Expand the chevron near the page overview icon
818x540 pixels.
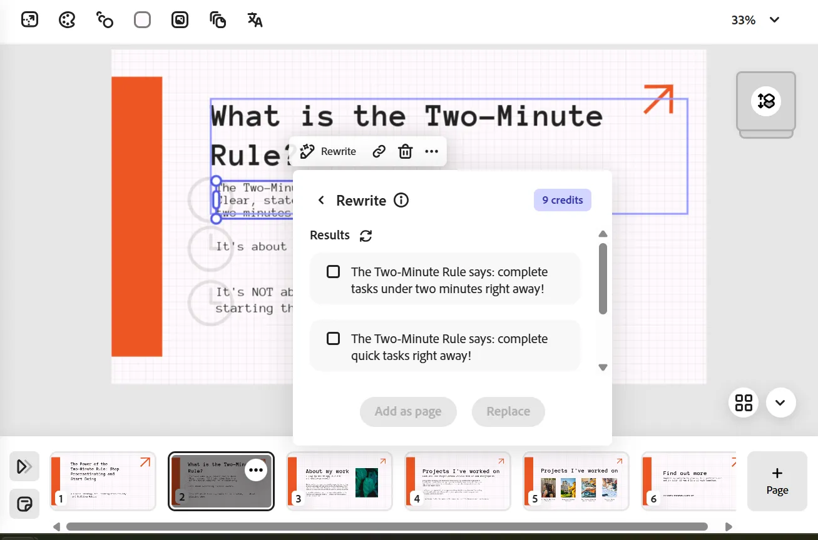pos(780,402)
